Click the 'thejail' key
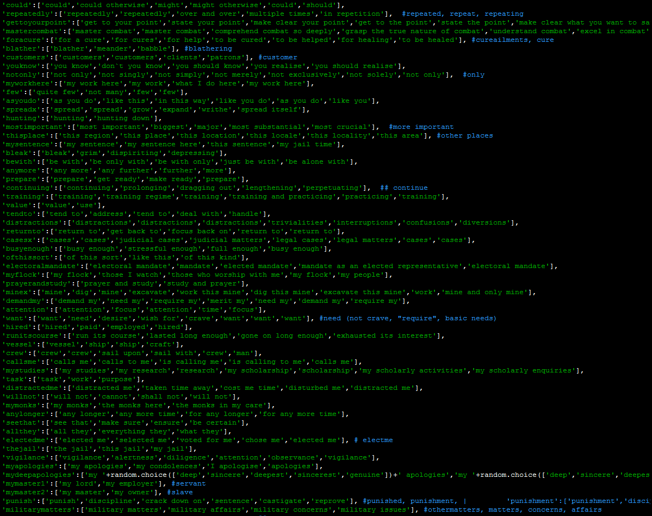Image resolution: width=652 pixels, height=516 pixels. (21, 449)
